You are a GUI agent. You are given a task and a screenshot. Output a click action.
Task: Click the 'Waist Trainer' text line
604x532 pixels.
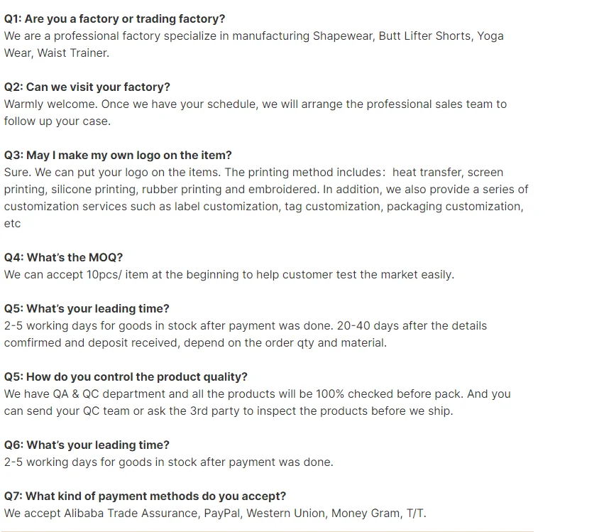coord(56,53)
